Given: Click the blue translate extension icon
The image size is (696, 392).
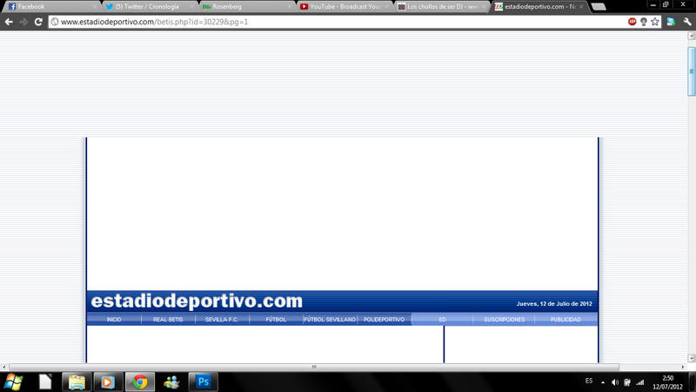Looking at the screenshot, I should tap(671, 22).
